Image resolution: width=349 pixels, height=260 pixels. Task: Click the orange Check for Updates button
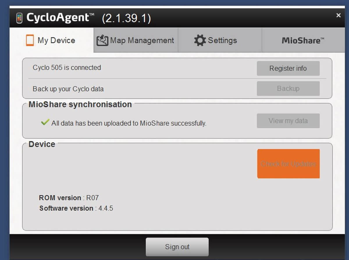coord(288,164)
